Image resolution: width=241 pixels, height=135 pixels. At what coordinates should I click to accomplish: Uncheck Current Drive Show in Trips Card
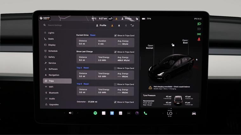click(116, 35)
